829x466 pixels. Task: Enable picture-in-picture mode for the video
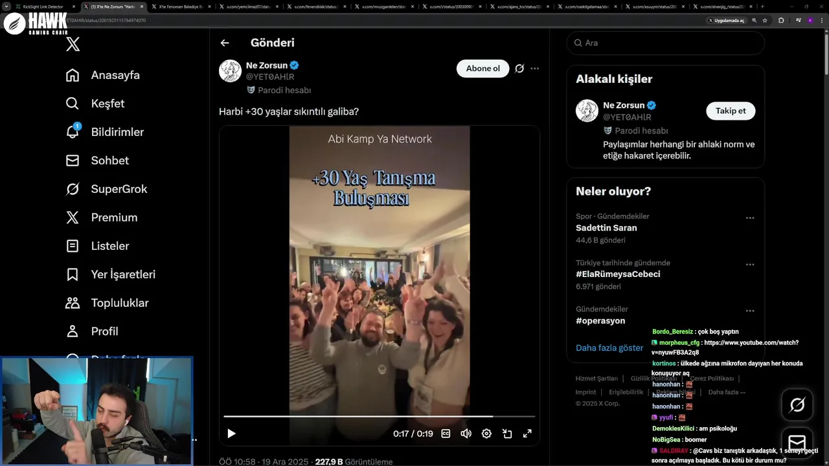click(507, 434)
